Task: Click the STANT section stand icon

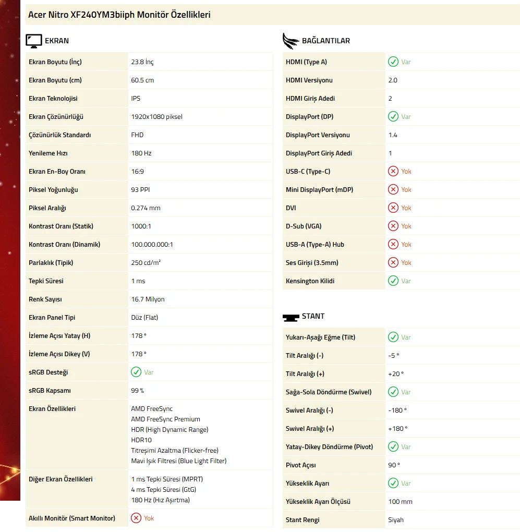Action: click(x=291, y=317)
